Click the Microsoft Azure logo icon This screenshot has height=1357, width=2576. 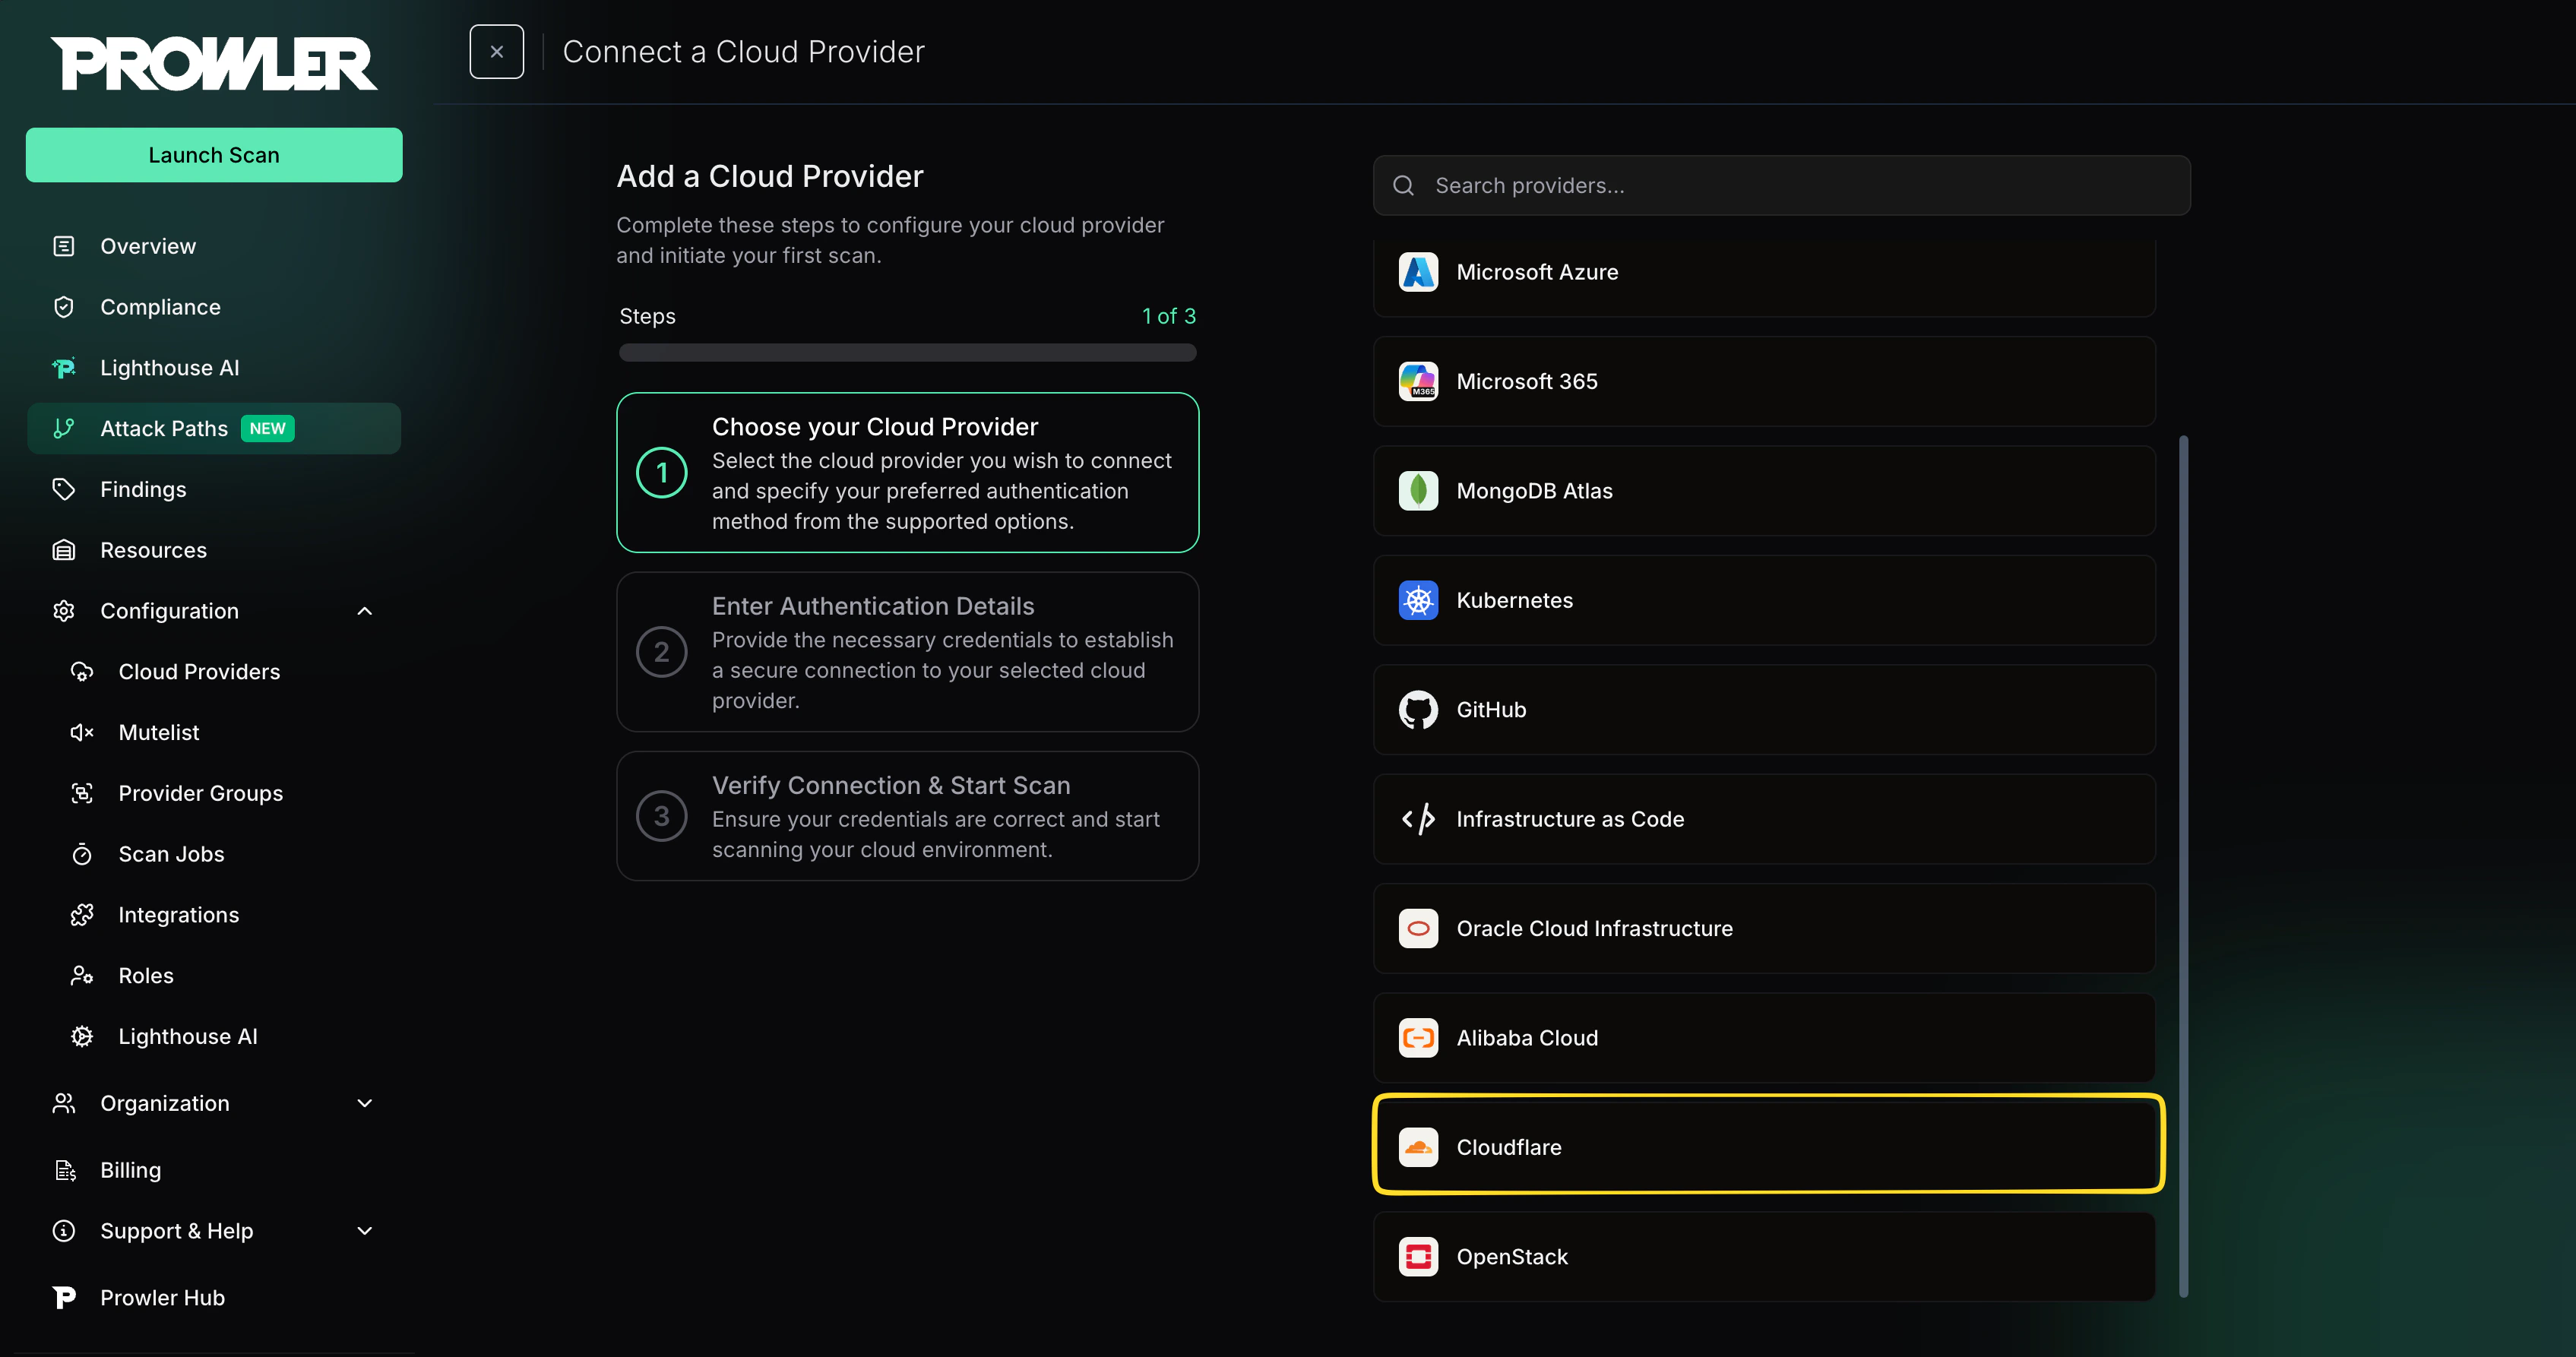click(x=1418, y=272)
